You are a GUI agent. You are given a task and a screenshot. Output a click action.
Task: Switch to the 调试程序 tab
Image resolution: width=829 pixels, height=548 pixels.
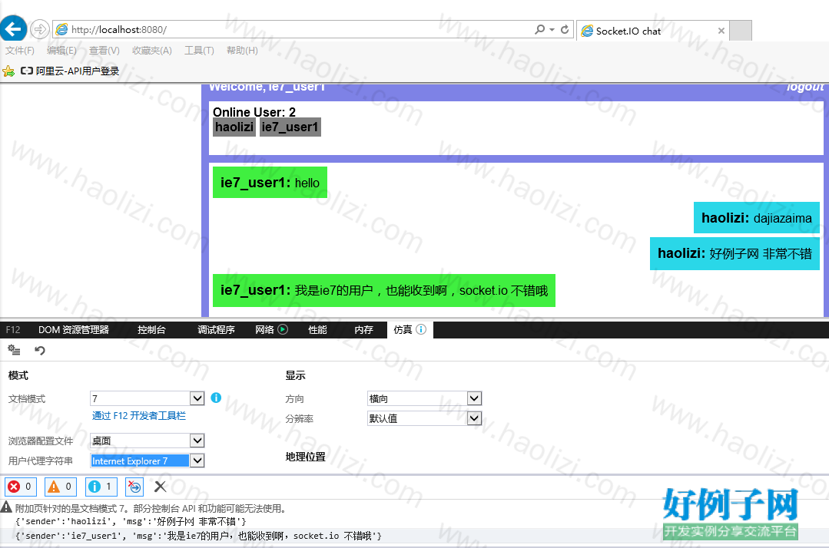coord(216,329)
